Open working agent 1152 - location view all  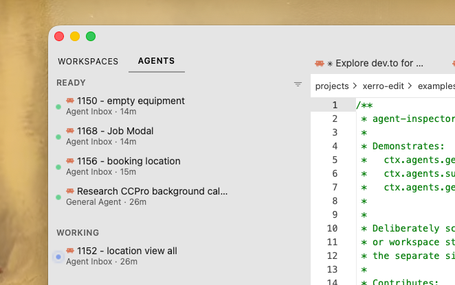126,251
